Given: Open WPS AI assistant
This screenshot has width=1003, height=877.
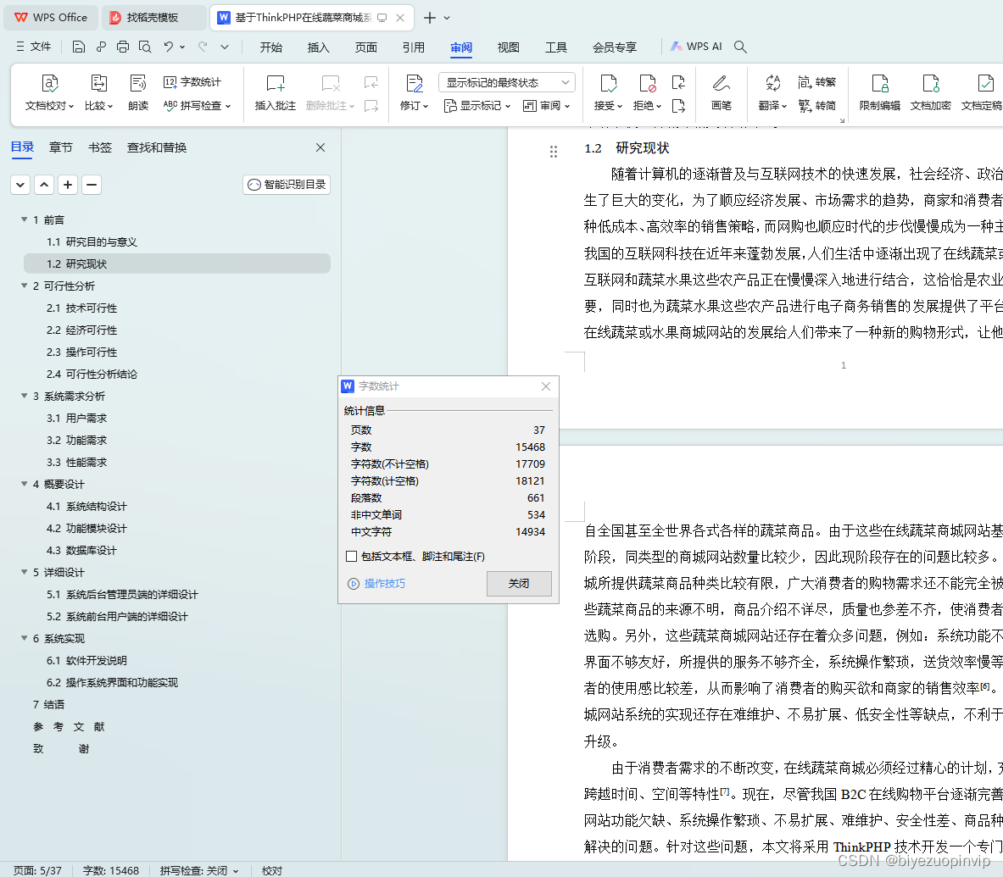Looking at the screenshot, I should coord(696,47).
